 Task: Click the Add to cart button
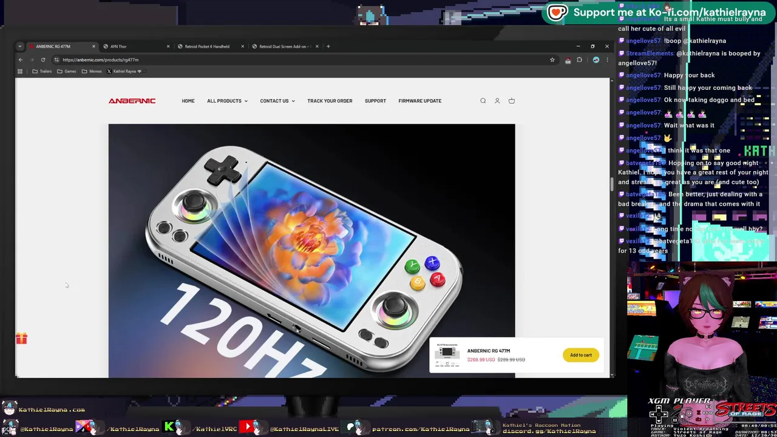coord(581,355)
